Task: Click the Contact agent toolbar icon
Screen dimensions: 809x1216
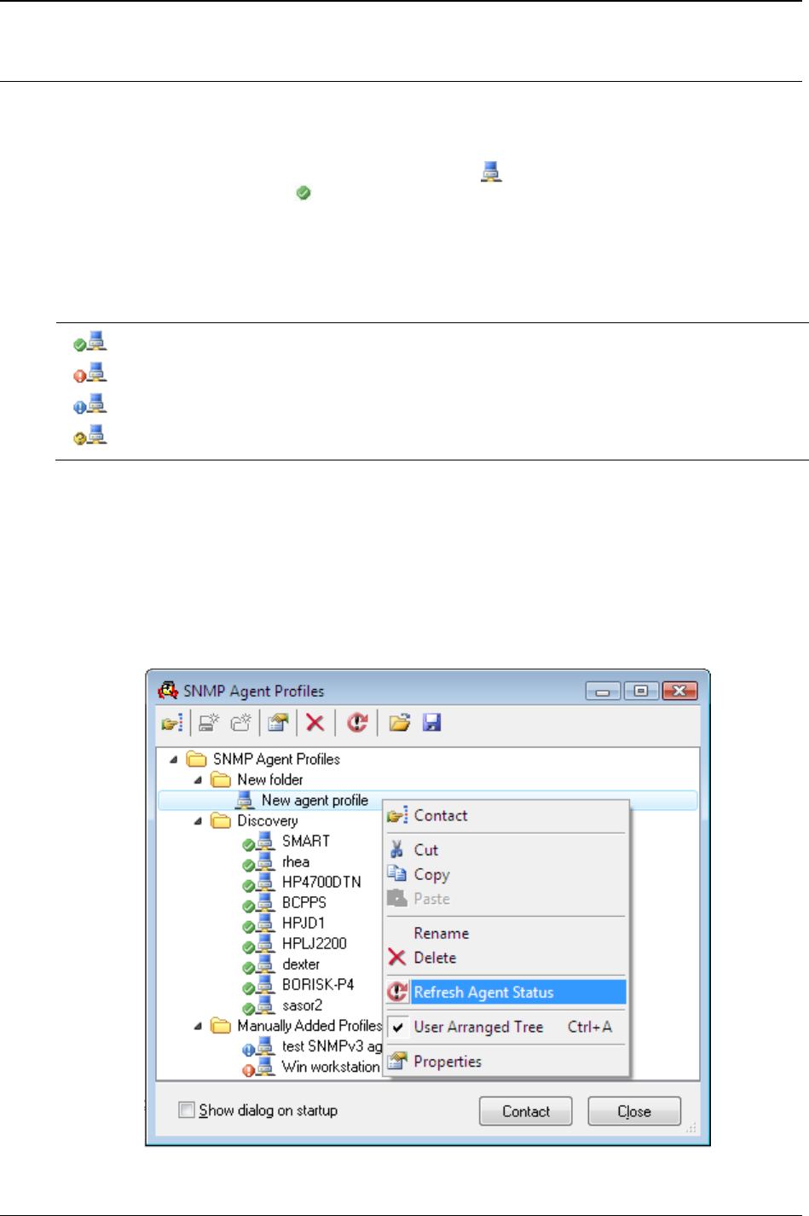Action: point(172,723)
